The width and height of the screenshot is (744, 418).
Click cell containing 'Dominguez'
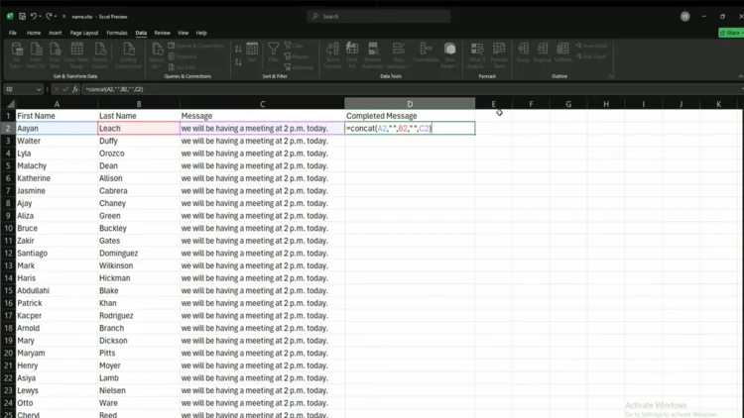[x=139, y=253]
